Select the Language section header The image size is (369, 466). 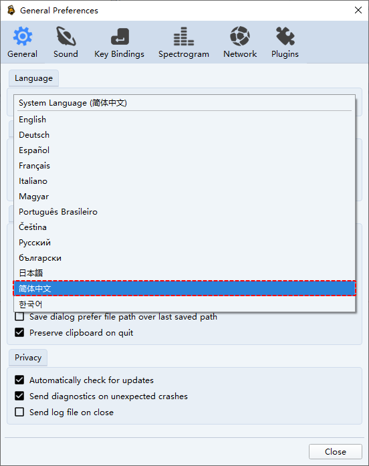[x=33, y=78]
